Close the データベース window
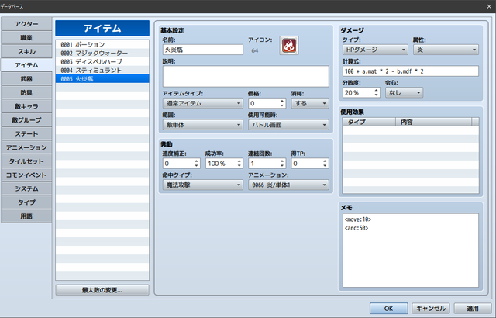The width and height of the screenshot is (496, 318). point(489,6)
